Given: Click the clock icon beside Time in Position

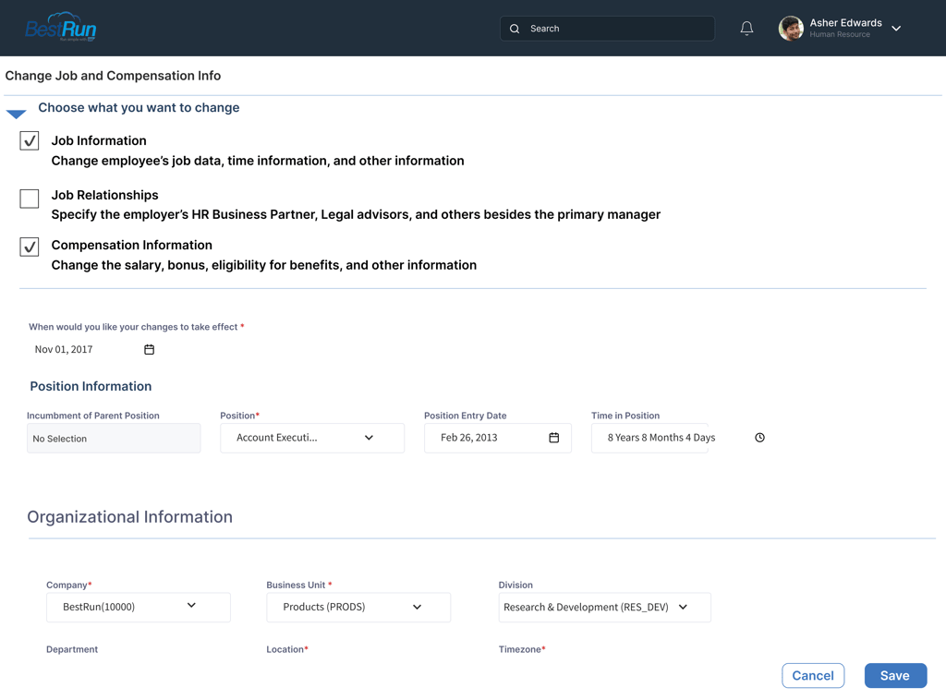Looking at the screenshot, I should click(x=759, y=437).
